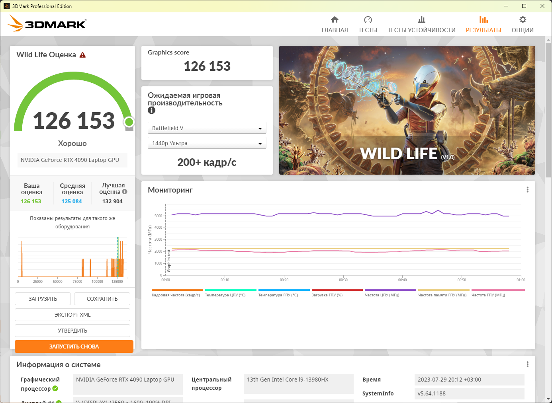Click the scrollbar up arrow

(x=548, y=40)
